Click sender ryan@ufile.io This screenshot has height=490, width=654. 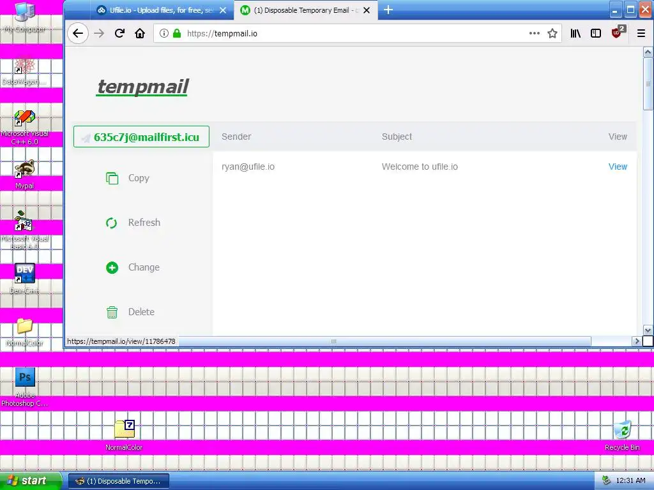tap(248, 167)
